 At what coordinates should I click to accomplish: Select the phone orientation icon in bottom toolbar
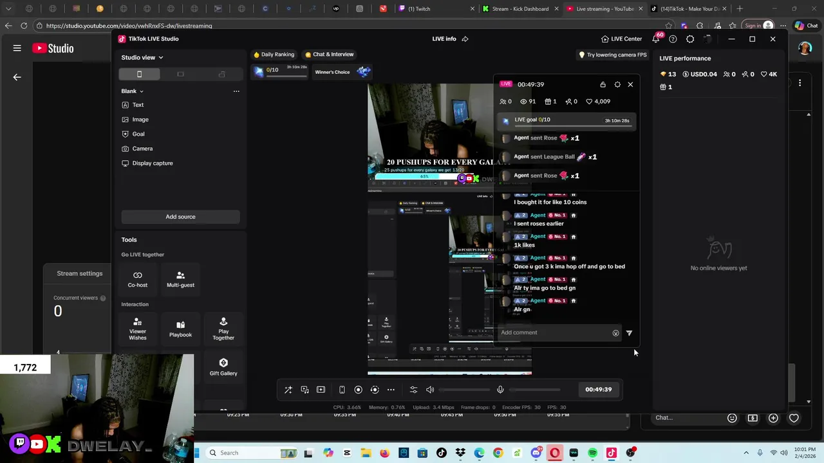coord(342,390)
